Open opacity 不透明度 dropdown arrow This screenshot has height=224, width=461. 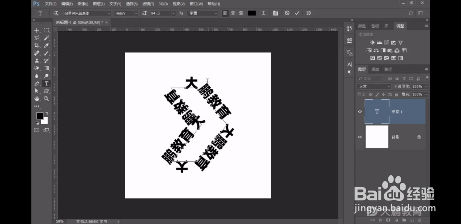click(x=426, y=86)
